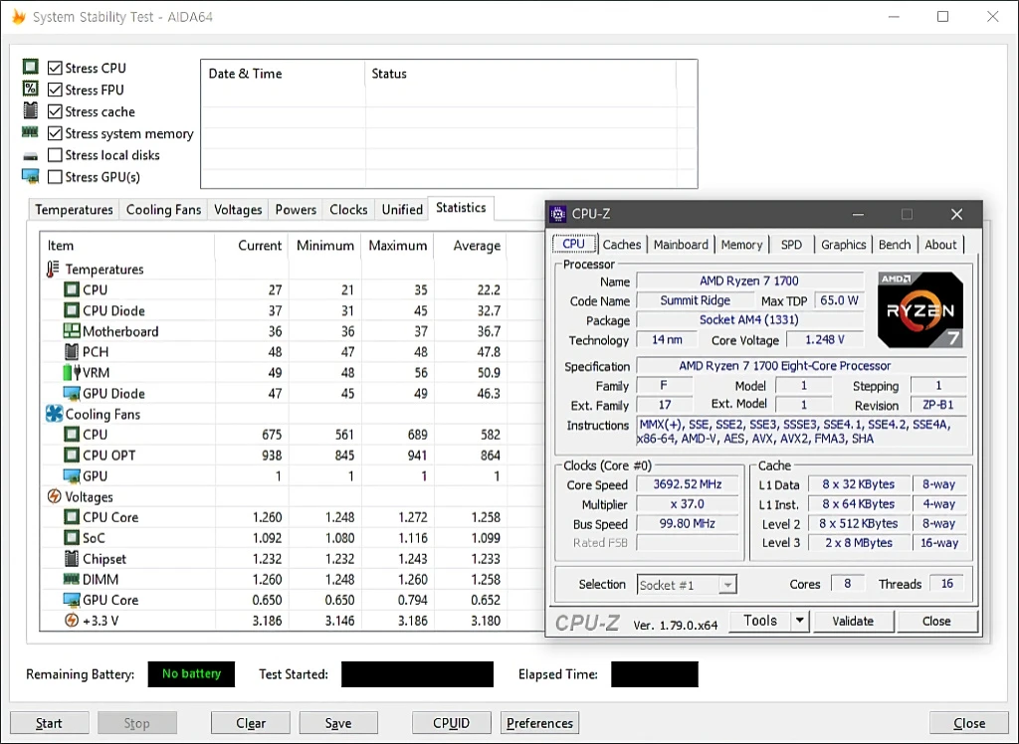Click the Close button at the bottom of AIDA64

[x=969, y=723]
